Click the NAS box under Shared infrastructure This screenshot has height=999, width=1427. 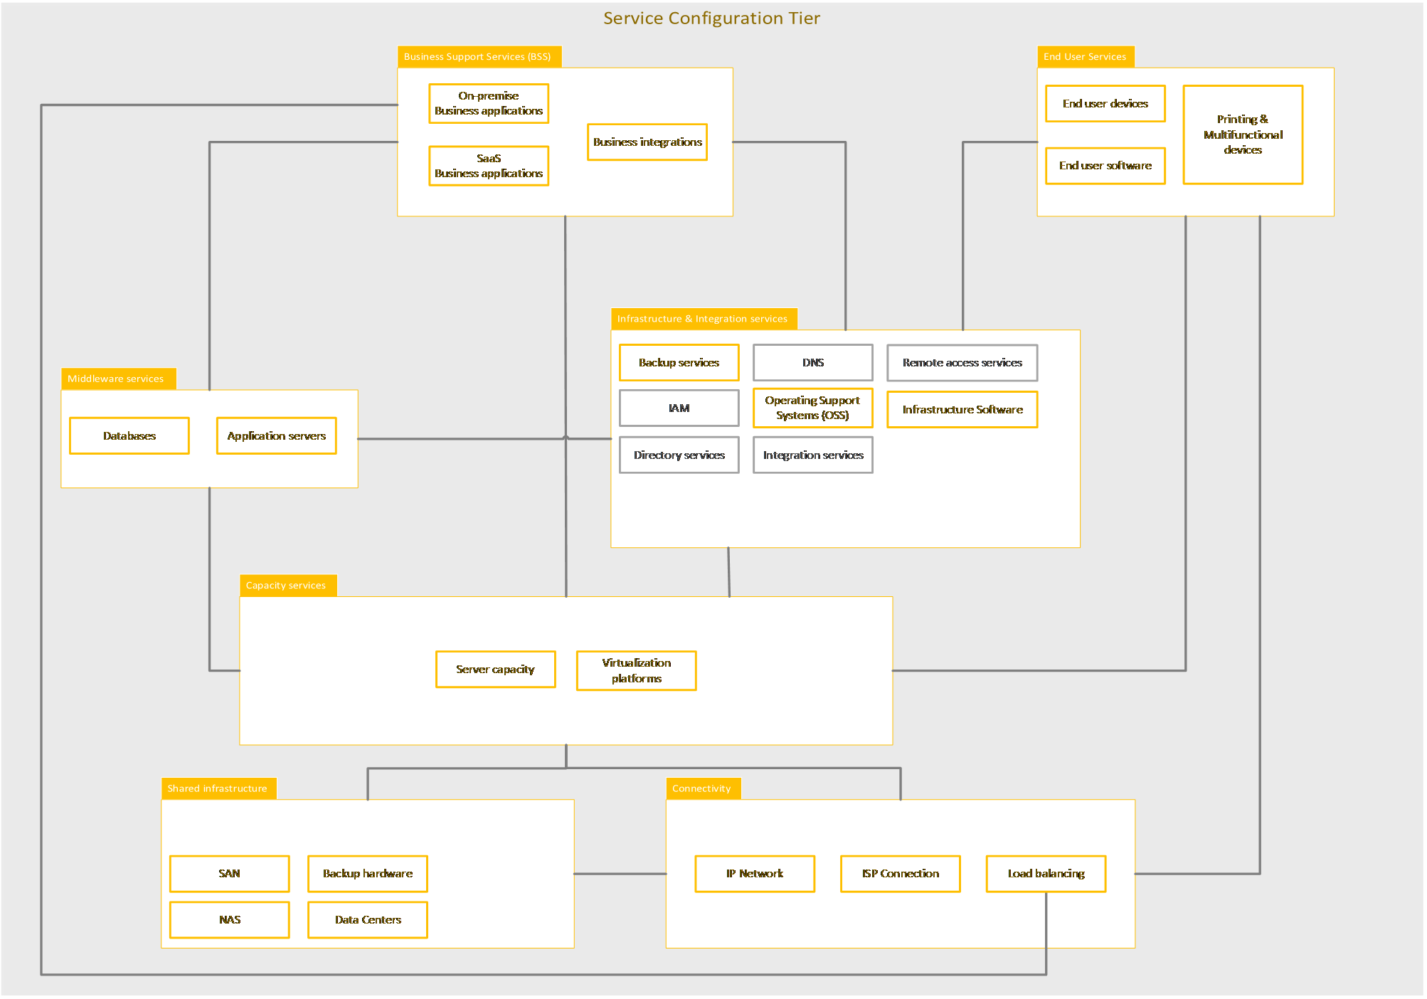coord(229,919)
